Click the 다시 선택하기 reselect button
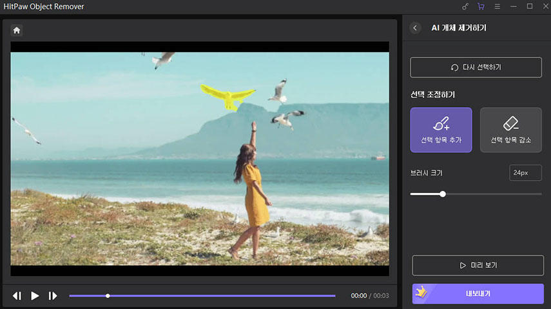The width and height of the screenshot is (551, 309). pyautogui.click(x=476, y=67)
